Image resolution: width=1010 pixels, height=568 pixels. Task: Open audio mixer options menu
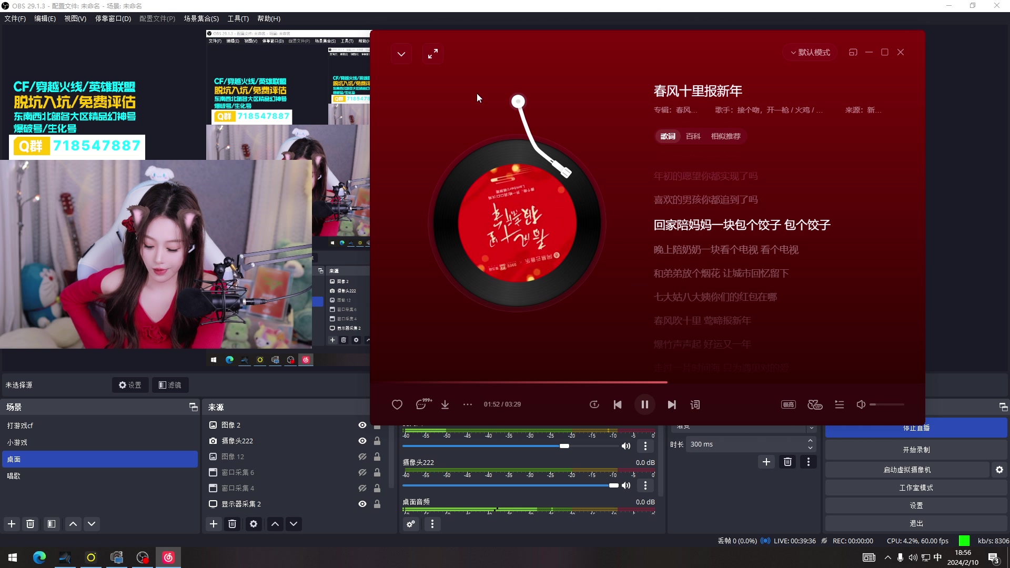[432, 524]
